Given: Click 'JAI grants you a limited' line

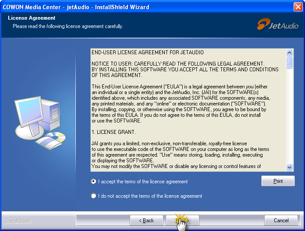Looking at the screenshot, I should point(169,143).
